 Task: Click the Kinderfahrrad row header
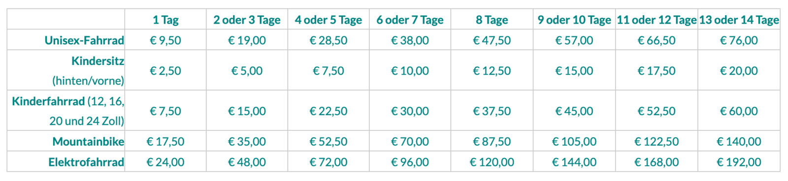pos(68,111)
